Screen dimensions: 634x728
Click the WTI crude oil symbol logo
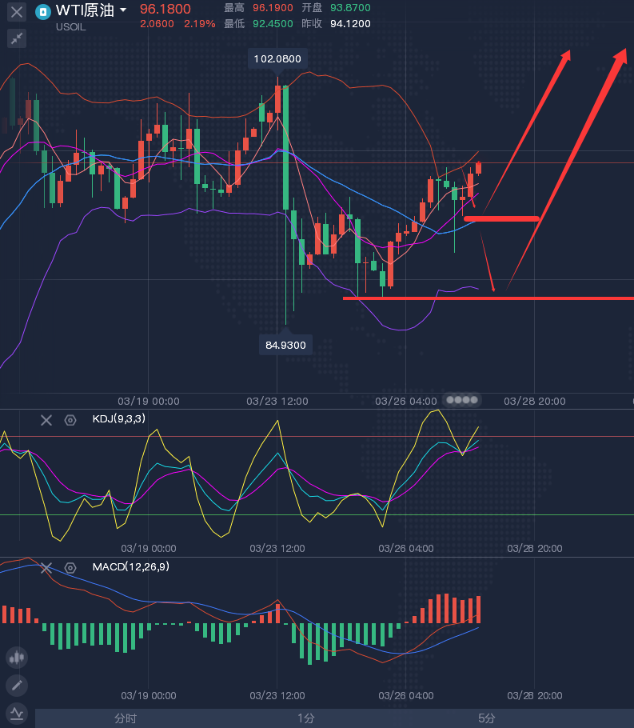coord(42,11)
